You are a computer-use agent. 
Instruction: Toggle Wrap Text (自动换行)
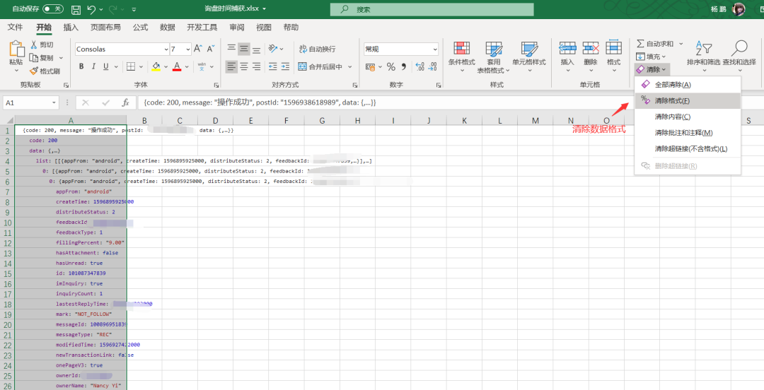tap(317, 49)
